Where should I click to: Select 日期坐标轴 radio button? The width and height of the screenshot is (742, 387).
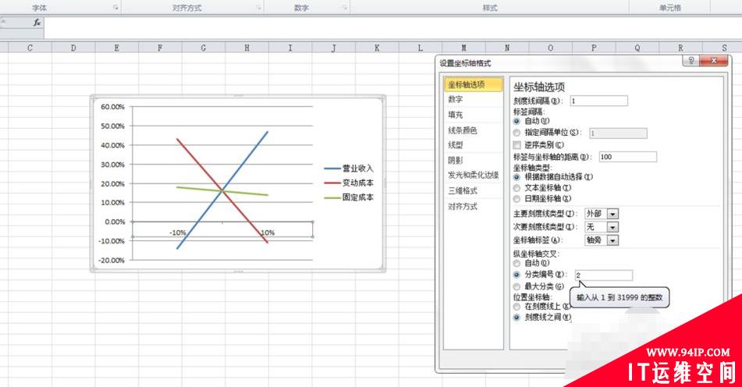pyautogui.click(x=517, y=199)
